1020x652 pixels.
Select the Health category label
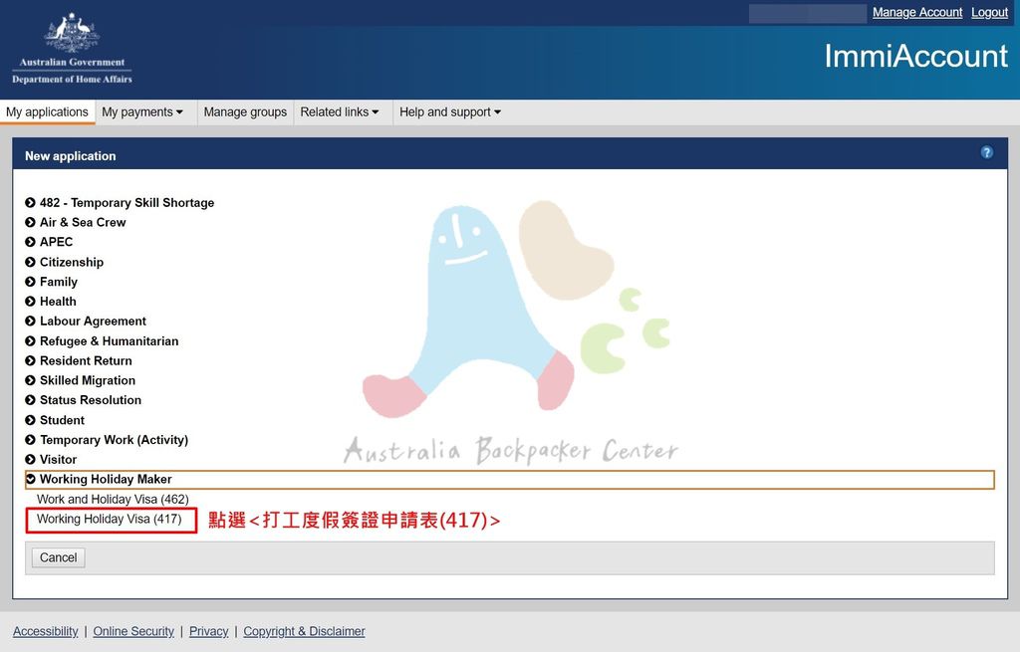click(58, 301)
